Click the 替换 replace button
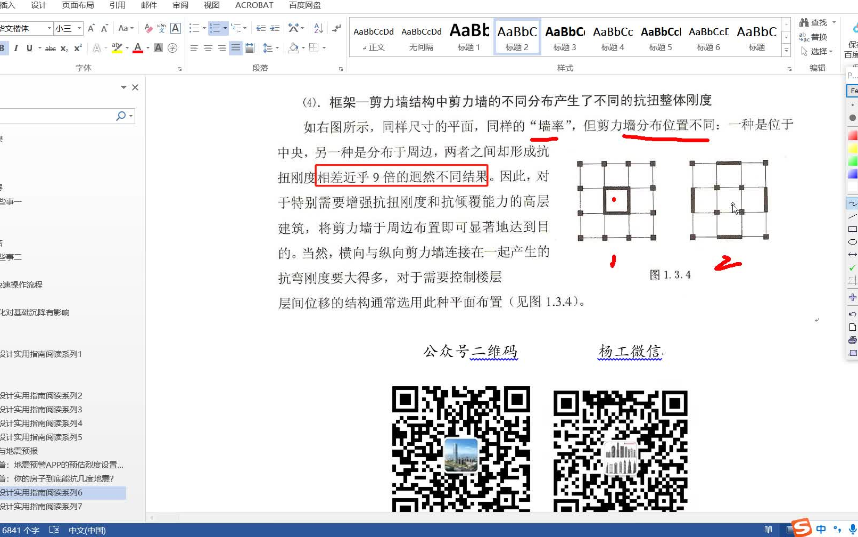This screenshot has width=858, height=537. click(x=813, y=37)
